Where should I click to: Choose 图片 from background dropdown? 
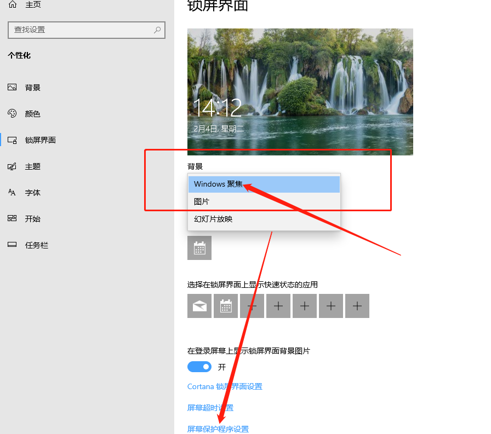(x=264, y=202)
